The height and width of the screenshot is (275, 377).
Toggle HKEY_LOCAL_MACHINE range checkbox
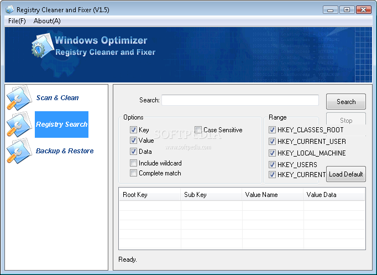click(x=272, y=153)
